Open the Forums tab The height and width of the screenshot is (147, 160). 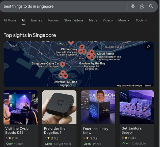(53, 20)
